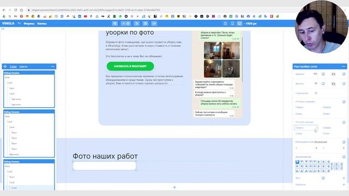Switch to the Цвета tab
This screenshot has width=349, height=196.
[23, 66]
